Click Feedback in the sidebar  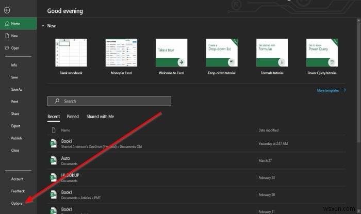[18, 191]
